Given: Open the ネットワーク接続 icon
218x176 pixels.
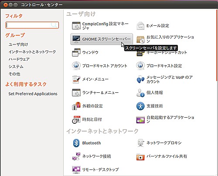Looking at the screenshot, I should (76, 156).
